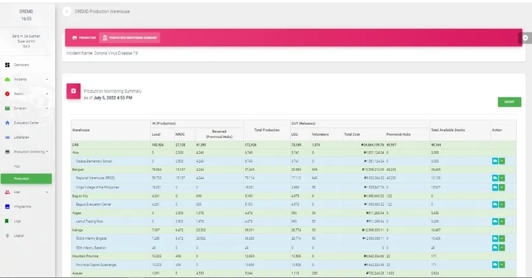Open green dropdown for Provincial Capitol Quadrangle

click(502, 265)
